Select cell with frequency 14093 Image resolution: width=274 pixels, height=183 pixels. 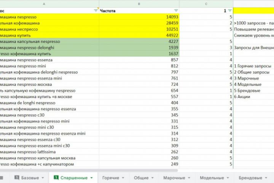139,17
